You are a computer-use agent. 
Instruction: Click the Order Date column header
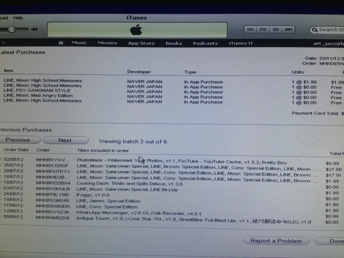16,150
